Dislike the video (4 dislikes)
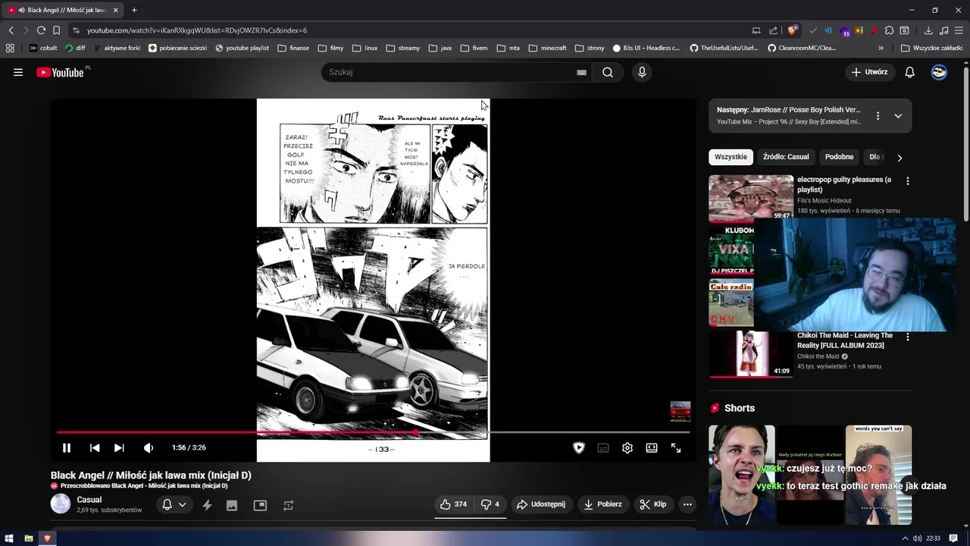Screen dimensions: 970x546 [x=490, y=504]
